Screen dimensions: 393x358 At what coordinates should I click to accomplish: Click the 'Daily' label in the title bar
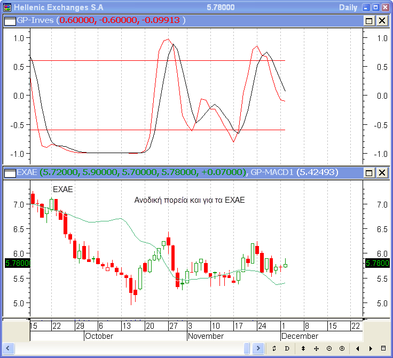(348, 7)
